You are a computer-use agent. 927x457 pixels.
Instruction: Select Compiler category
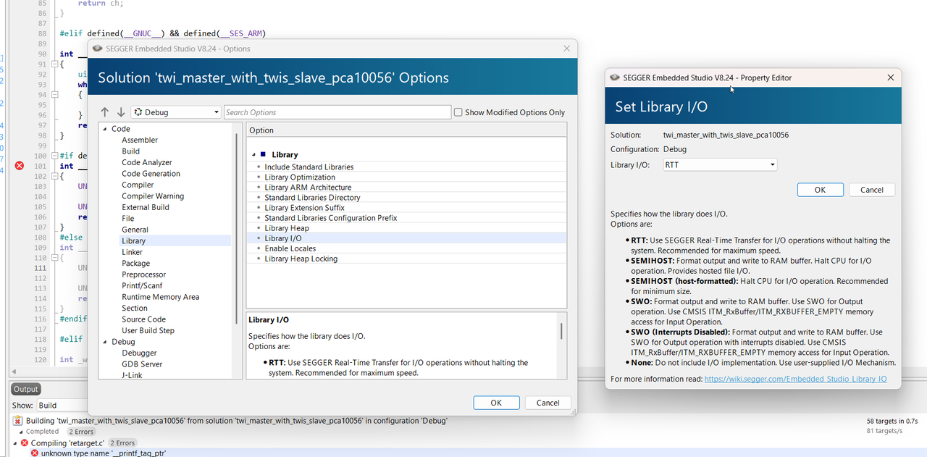138,185
